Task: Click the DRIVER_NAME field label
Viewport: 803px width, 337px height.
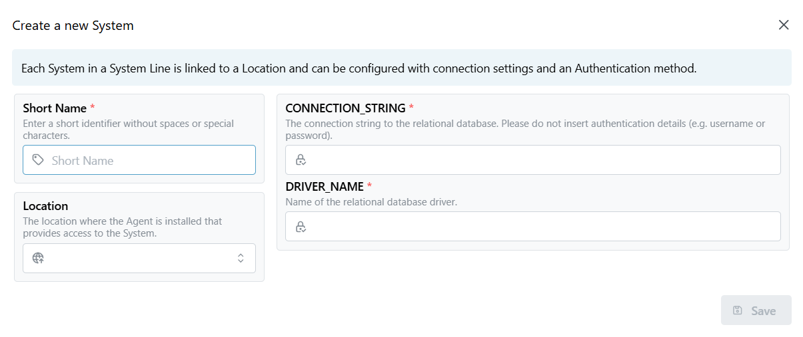Action: [325, 187]
